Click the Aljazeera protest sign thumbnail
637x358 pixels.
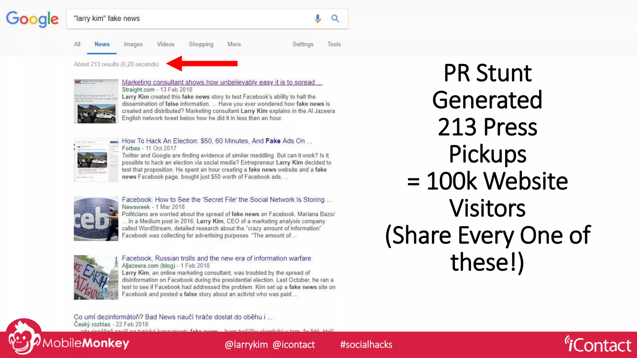click(96, 278)
